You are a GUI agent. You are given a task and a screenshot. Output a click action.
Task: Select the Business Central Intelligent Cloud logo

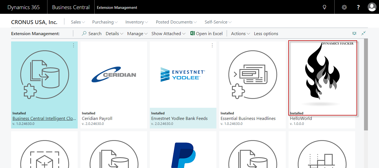click(x=44, y=75)
